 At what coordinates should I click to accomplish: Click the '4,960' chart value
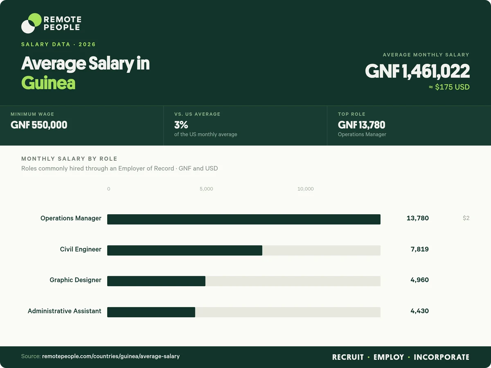[420, 280]
